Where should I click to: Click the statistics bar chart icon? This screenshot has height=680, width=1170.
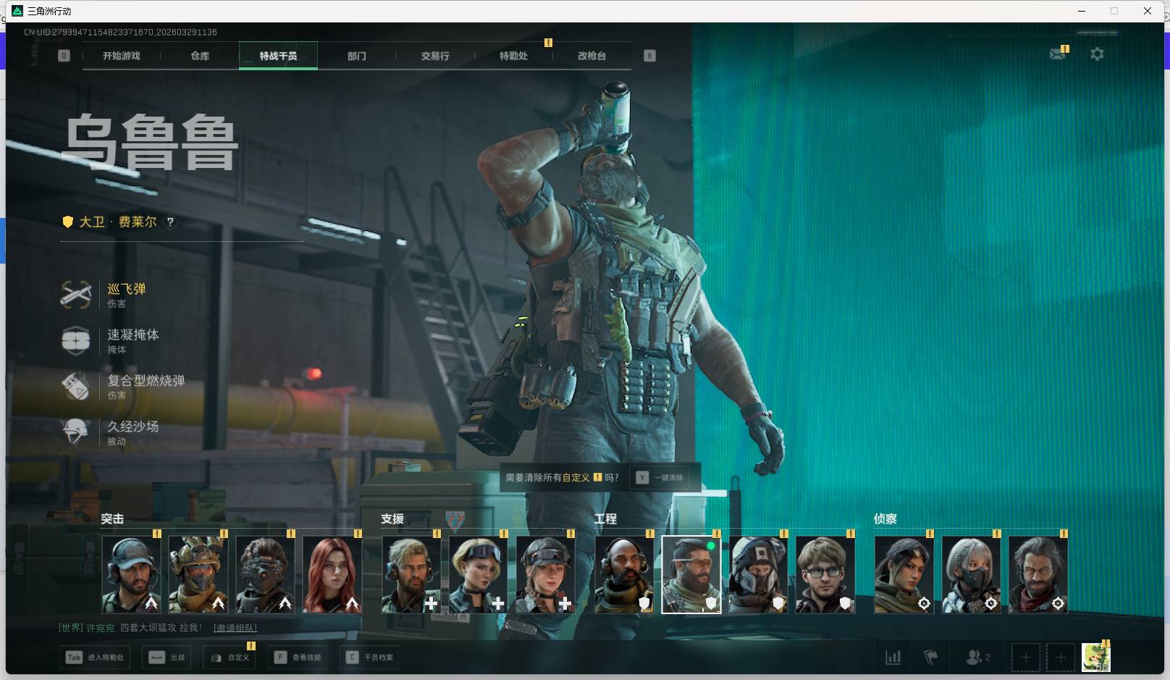click(x=893, y=658)
